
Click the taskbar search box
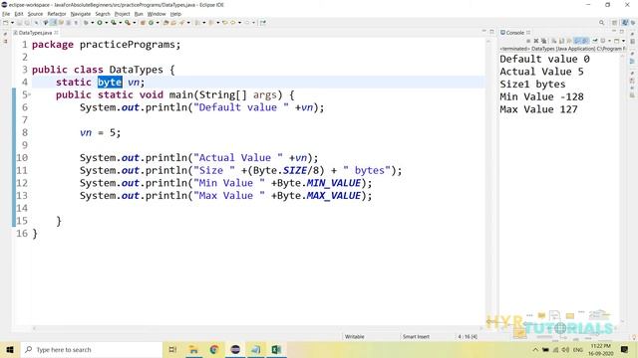coord(91,349)
